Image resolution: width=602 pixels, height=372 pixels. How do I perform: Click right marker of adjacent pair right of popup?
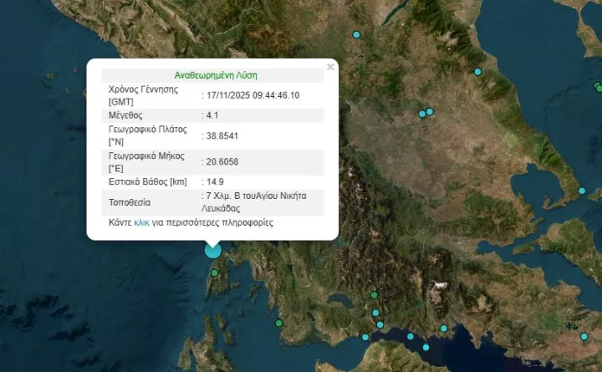point(430,111)
